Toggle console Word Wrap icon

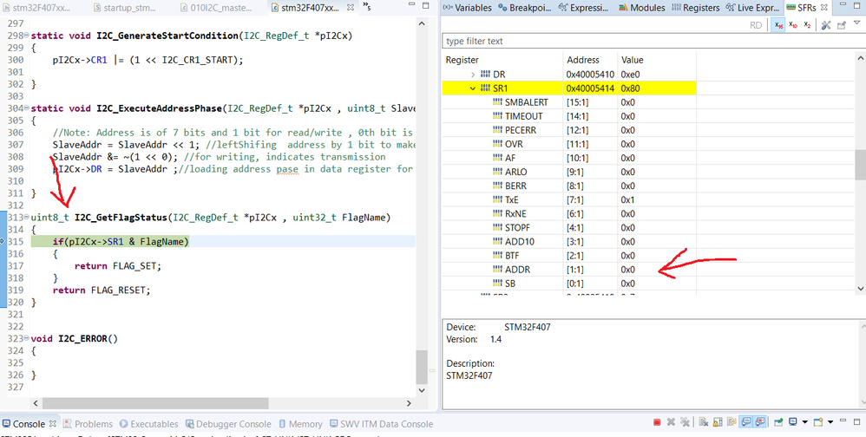(x=732, y=422)
